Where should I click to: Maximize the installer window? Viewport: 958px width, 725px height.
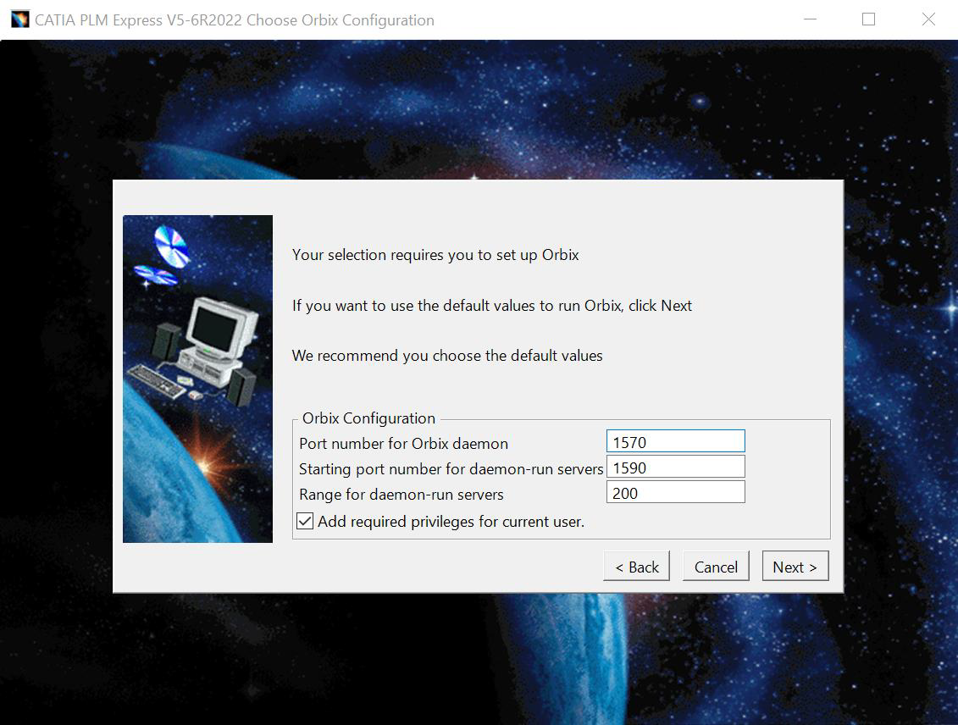coord(868,19)
